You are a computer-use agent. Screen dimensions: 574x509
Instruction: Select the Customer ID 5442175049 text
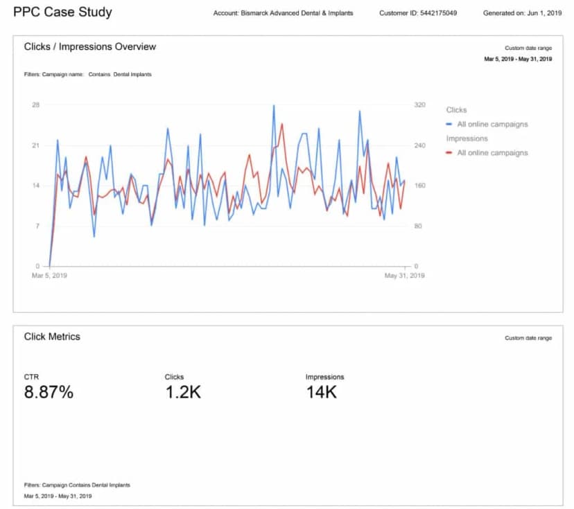coord(418,13)
